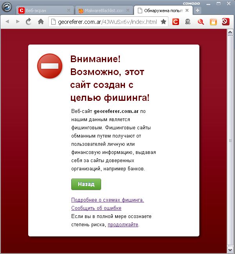Bookmark this page with the star icon
The height and width of the screenshot is (254, 235).
pyautogui.click(x=163, y=22)
